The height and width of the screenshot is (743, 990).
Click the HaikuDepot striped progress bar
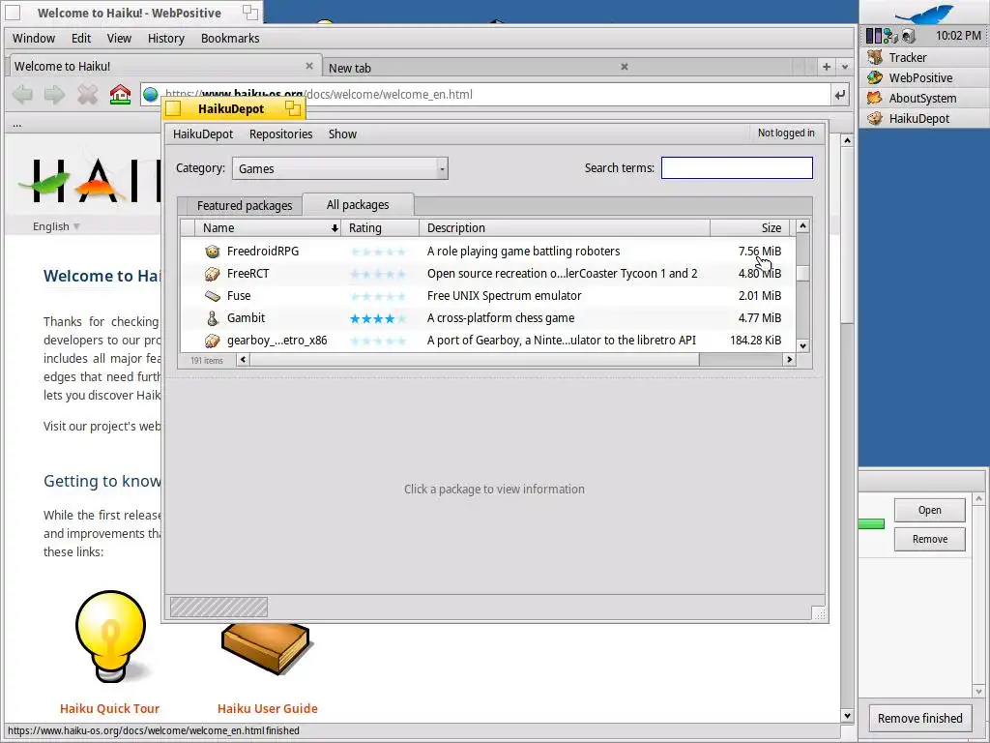[x=219, y=608]
